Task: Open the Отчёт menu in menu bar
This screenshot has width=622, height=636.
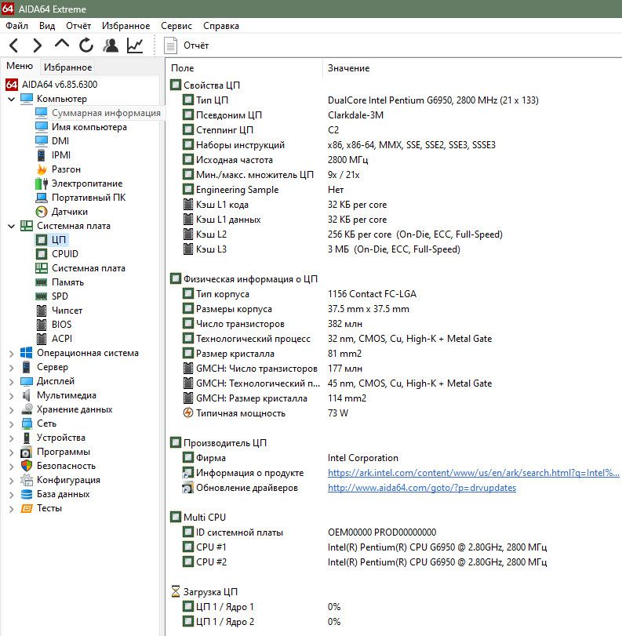Action: pyautogui.click(x=78, y=26)
